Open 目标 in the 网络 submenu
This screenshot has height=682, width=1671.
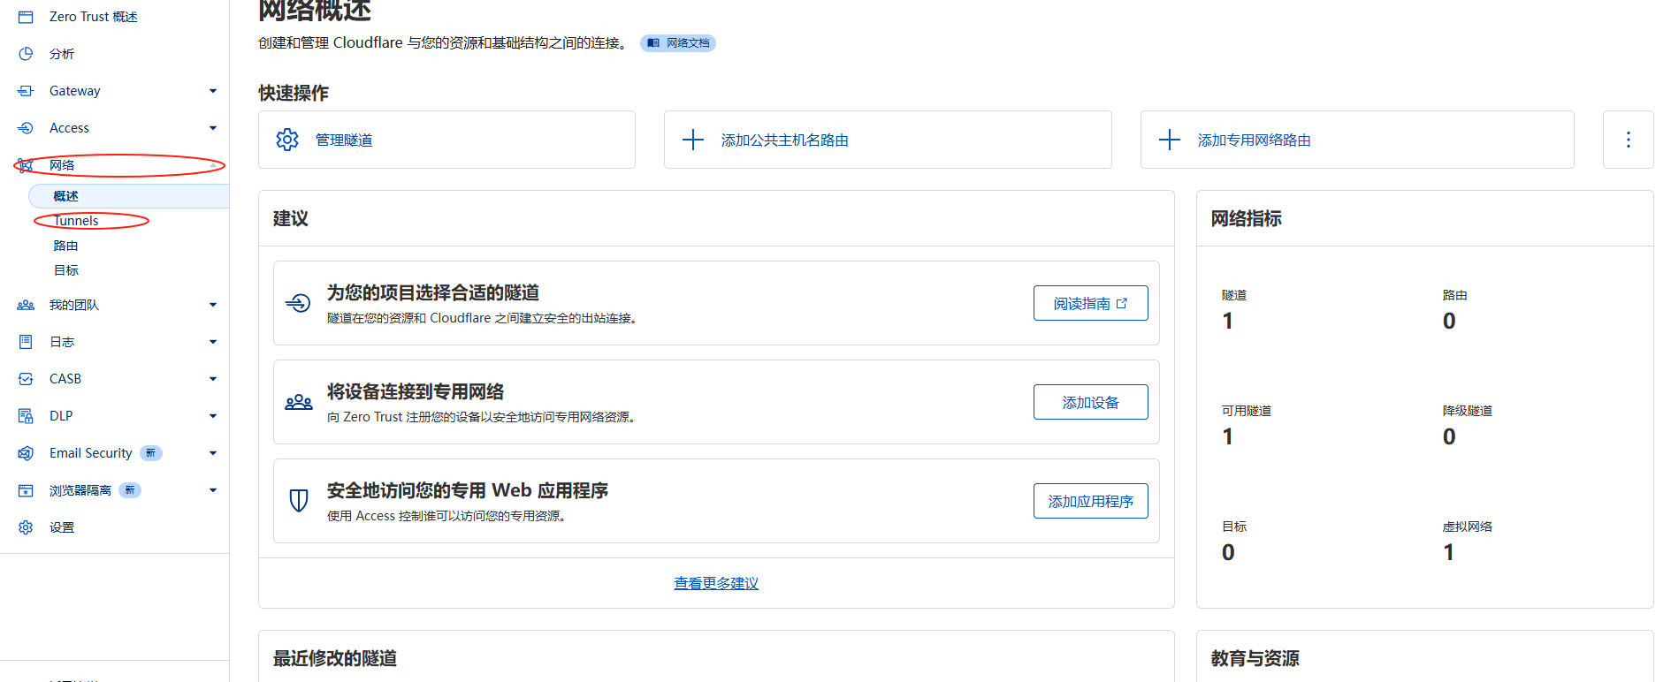tap(66, 270)
